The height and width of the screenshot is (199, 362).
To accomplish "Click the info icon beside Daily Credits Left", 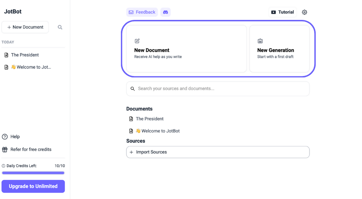I will coord(4,166).
